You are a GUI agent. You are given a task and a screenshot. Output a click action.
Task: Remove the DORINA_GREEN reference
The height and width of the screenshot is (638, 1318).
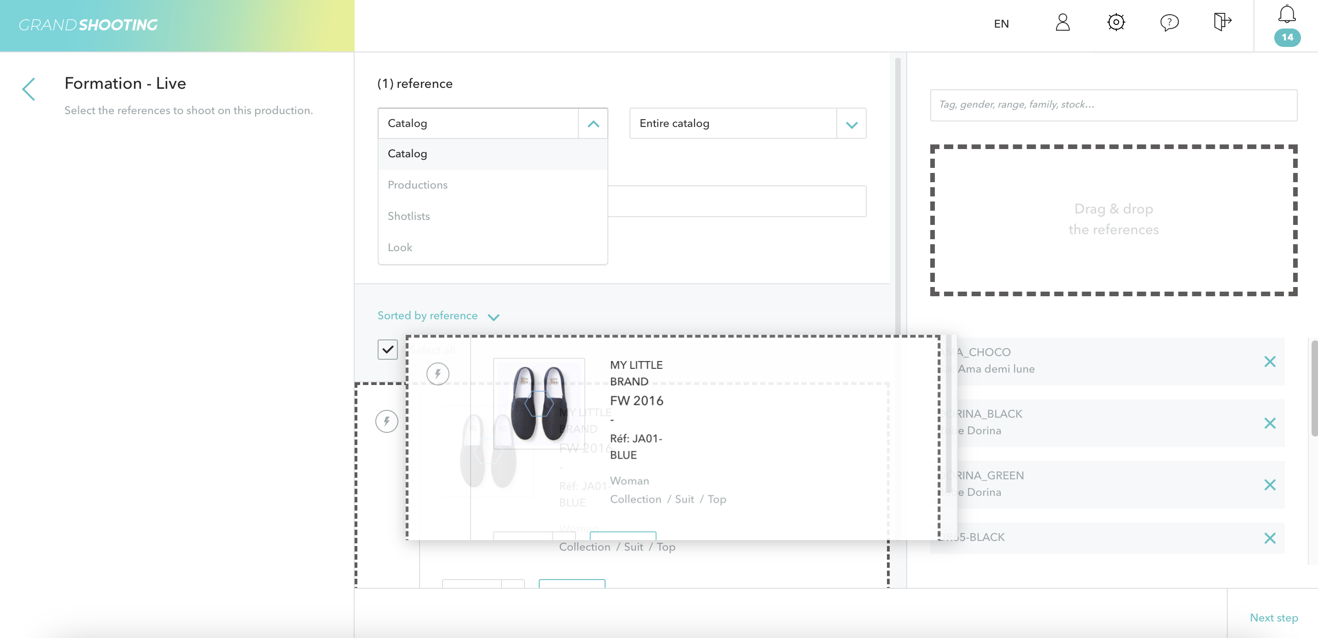pos(1269,484)
